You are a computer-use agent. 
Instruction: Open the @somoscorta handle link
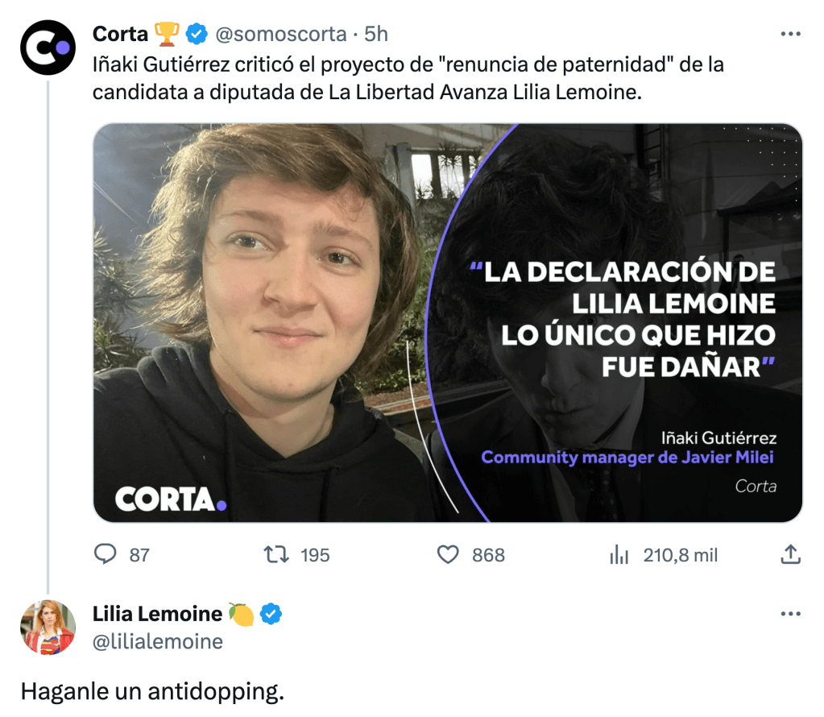(281, 34)
